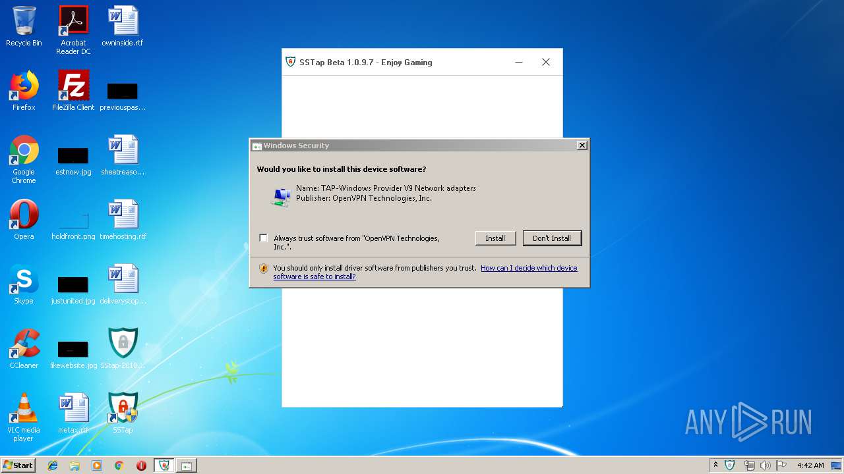Switch to SSTap taskbar button
844x474 pixels.
(x=164, y=465)
